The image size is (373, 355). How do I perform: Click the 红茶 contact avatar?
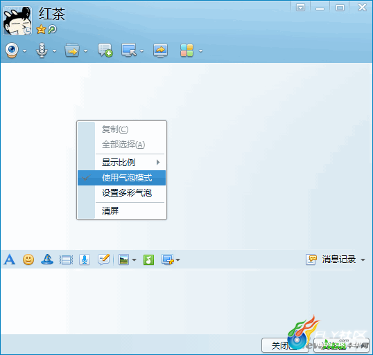click(x=17, y=21)
